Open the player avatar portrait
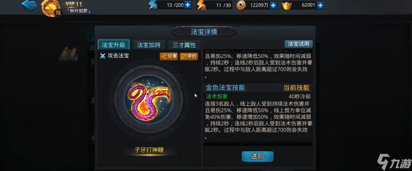 51,9
